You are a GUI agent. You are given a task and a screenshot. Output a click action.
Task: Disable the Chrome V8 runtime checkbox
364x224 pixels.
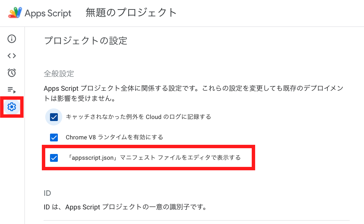point(54,137)
